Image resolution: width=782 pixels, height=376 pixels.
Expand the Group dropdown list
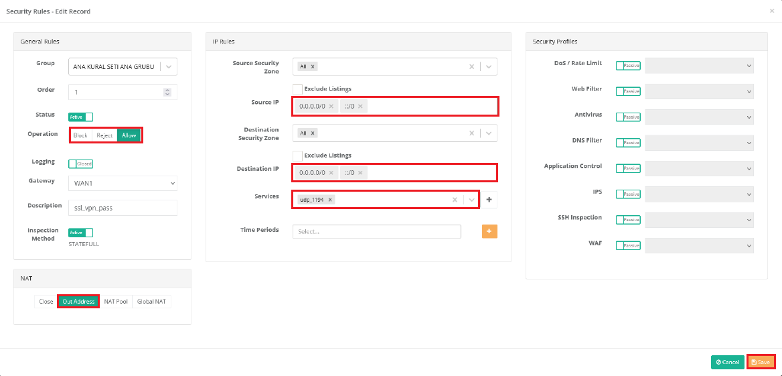(x=168, y=66)
